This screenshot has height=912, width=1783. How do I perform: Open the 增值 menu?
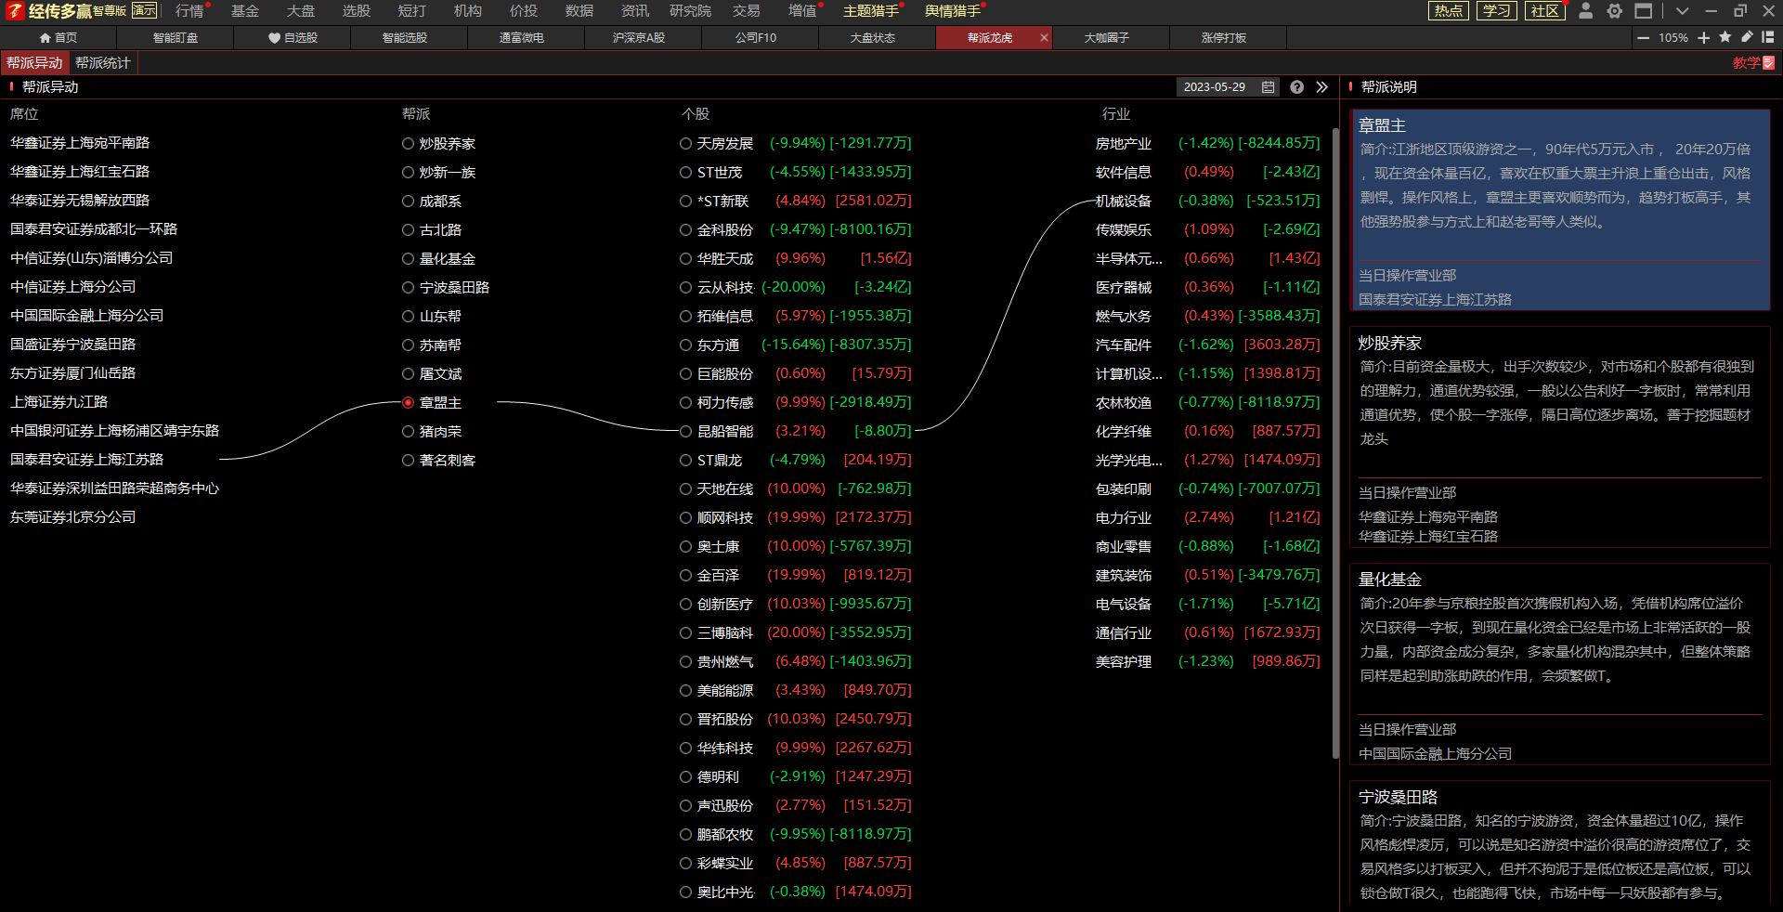(x=802, y=11)
